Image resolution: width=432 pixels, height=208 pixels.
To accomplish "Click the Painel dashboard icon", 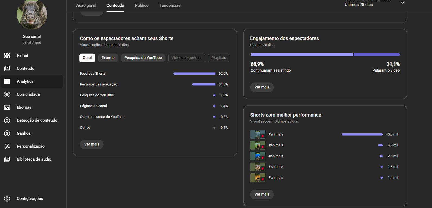I will (x=7, y=55).
